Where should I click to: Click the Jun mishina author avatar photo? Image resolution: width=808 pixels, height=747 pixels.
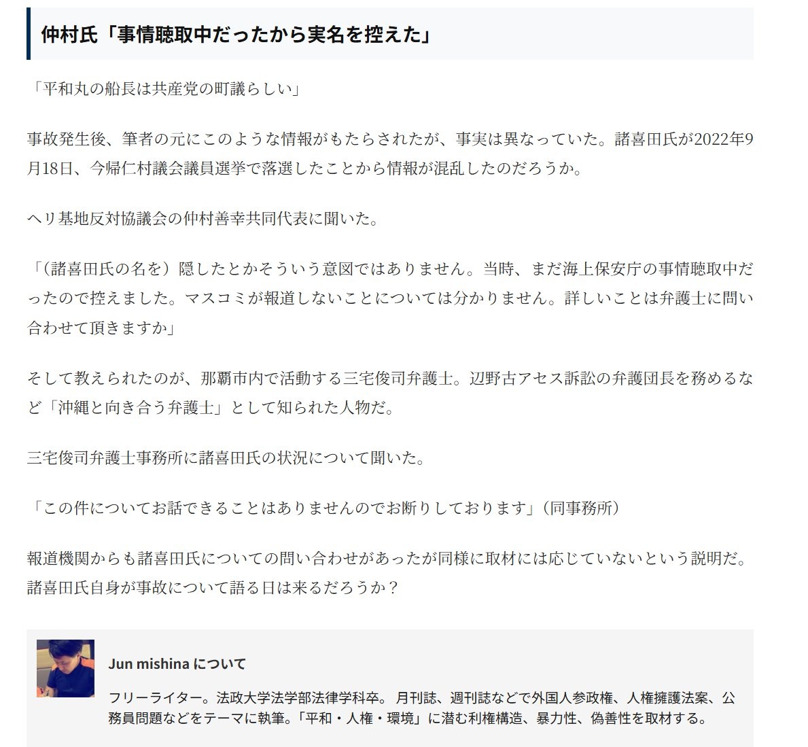pos(65,668)
